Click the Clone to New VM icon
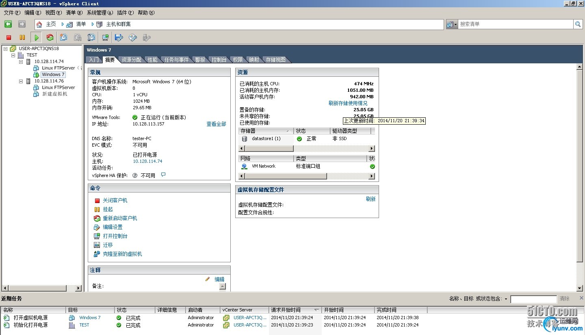Image resolution: width=585 pixels, height=335 pixels. point(97,254)
